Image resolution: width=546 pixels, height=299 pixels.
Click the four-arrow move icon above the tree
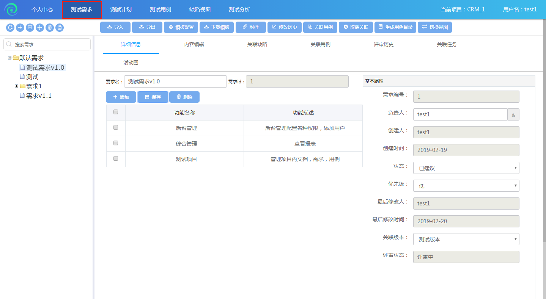(x=40, y=28)
